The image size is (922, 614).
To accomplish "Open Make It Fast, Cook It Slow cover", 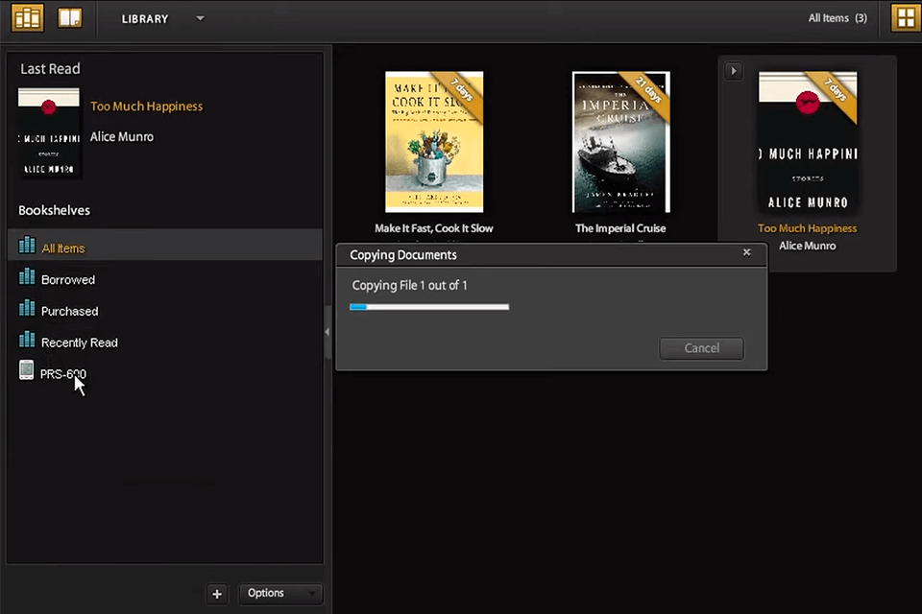I will [x=434, y=142].
